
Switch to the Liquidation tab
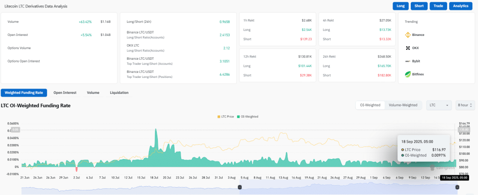pyautogui.click(x=119, y=93)
